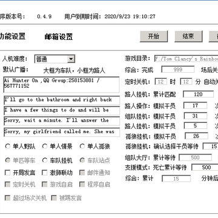Screen dimensions: 218x218
Task: Edit the 确认选择干员等待 15 field
Action: coord(210,147)
